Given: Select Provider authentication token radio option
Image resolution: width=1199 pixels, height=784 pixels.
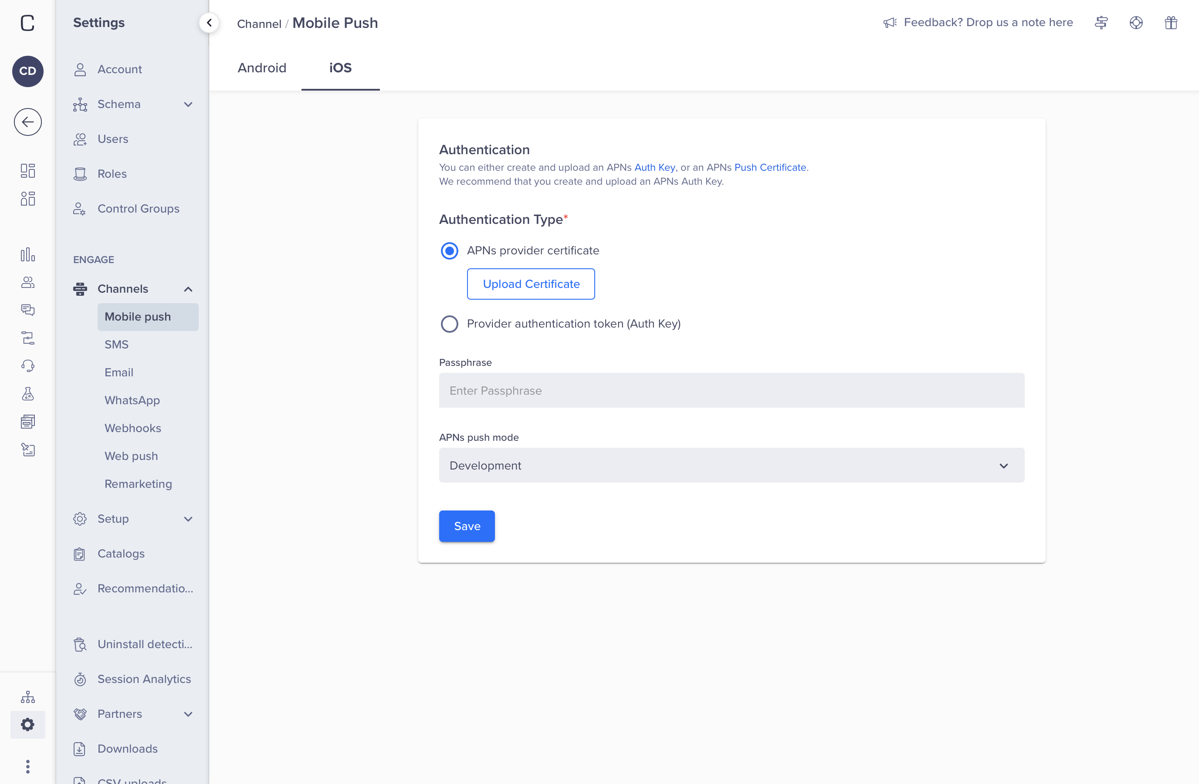Looking at the screenshot, I should click(449, 324).
